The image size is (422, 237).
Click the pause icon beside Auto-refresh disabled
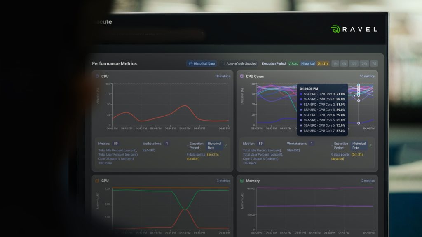[223, 64]
